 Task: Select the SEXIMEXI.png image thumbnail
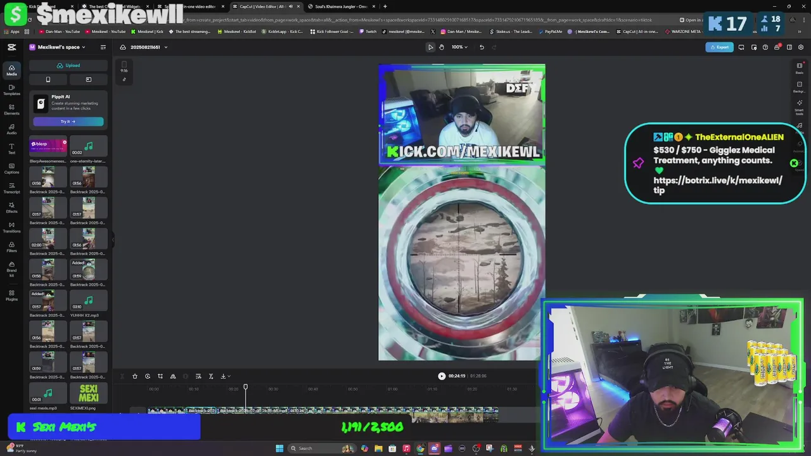[89, 394]
